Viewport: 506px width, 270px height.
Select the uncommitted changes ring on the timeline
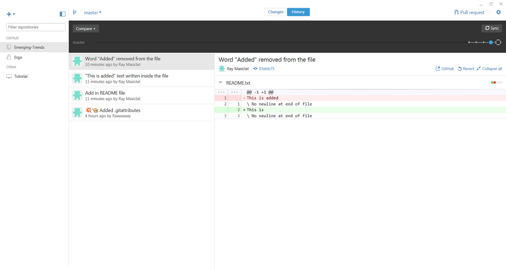click(498, 42)
